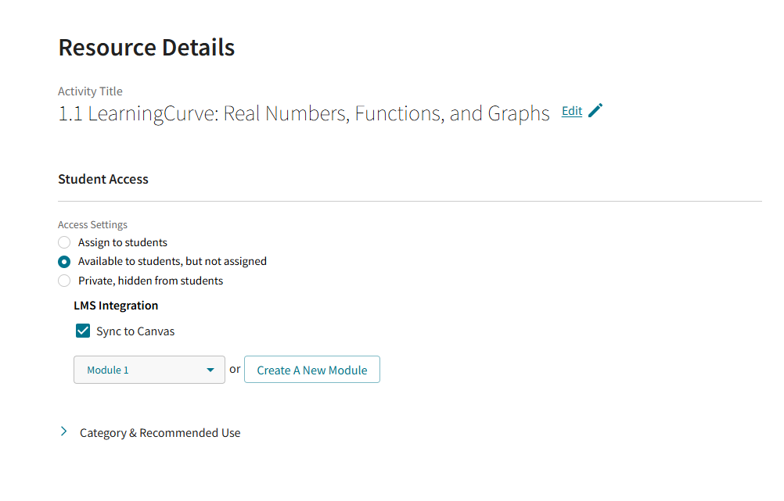Click the dropdown caret in the module selector
This screenshot has width=784, height=501.
210,369
